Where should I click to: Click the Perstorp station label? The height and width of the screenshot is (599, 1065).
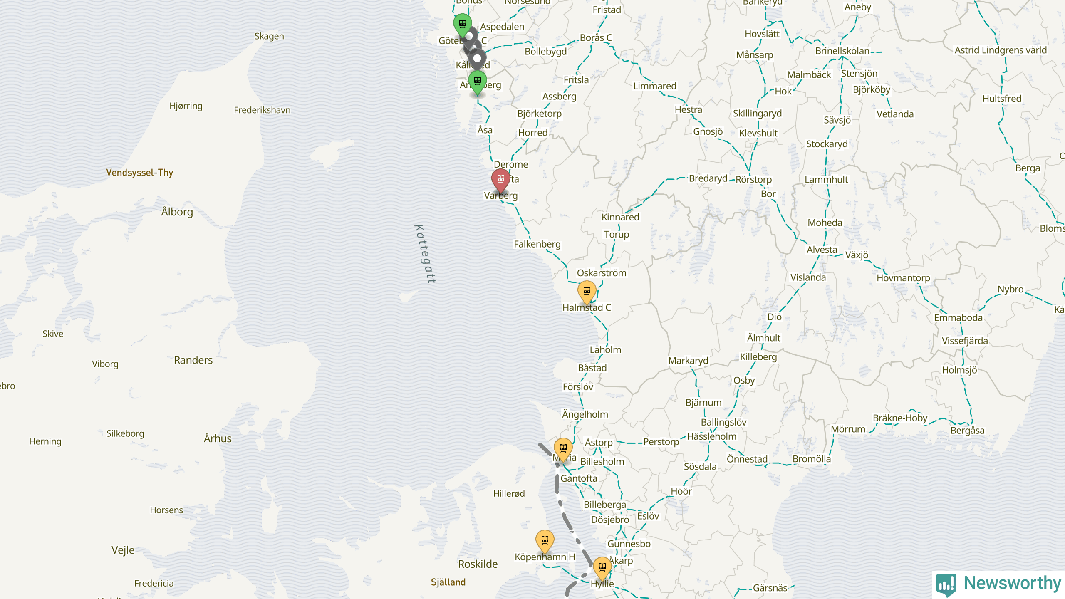pos(661,442)
